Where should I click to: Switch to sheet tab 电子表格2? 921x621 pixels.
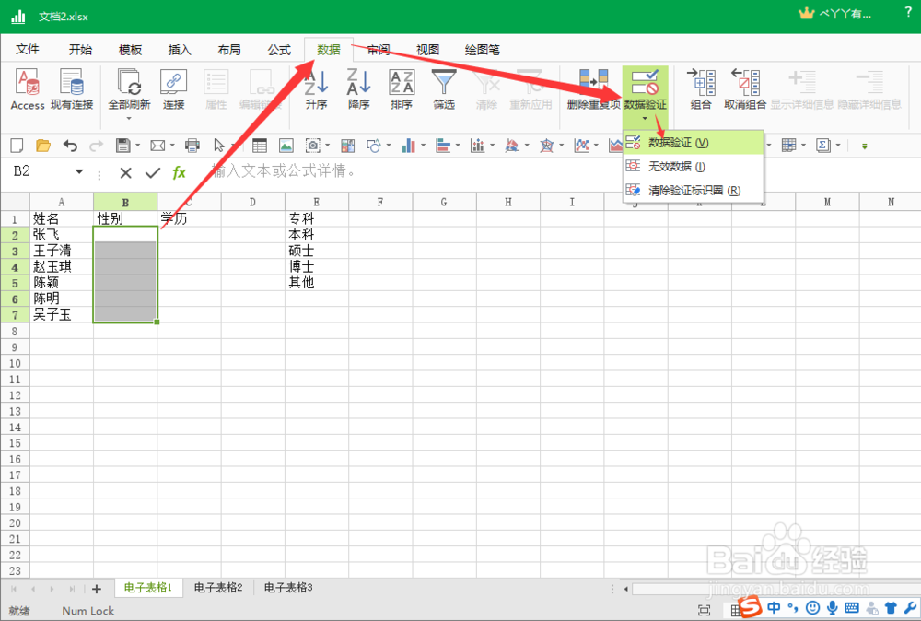[218, 587]
